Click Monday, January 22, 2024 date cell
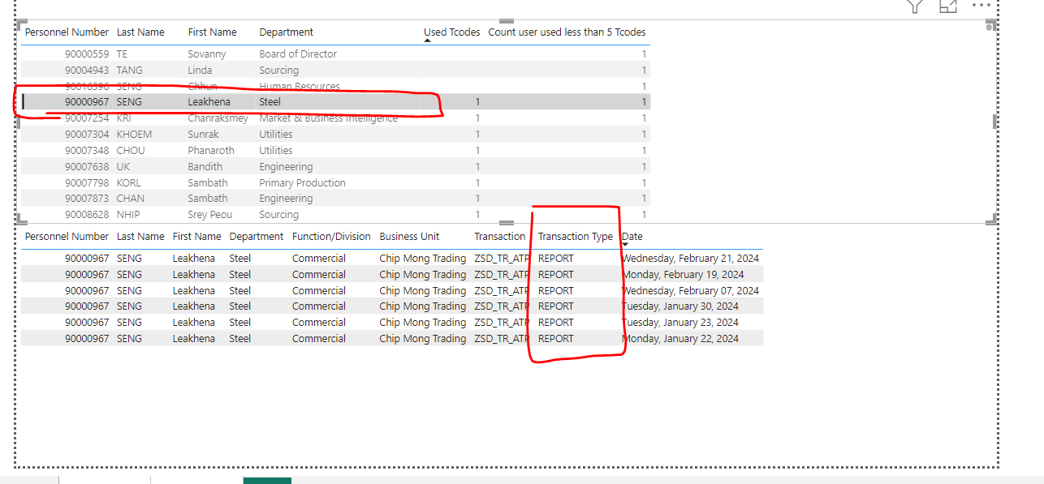 click(680, 339)
